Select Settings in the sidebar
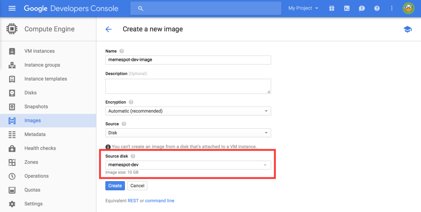This screenshot has height=212, width=421. pyautogui.click(x=33, y=204)
